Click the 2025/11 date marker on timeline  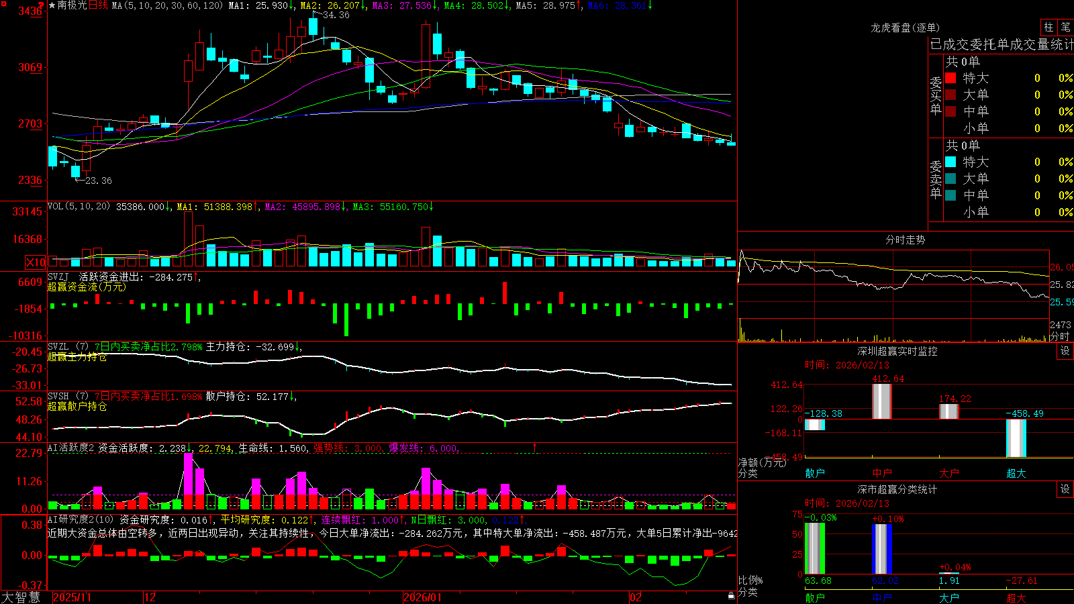click(72, 597)
